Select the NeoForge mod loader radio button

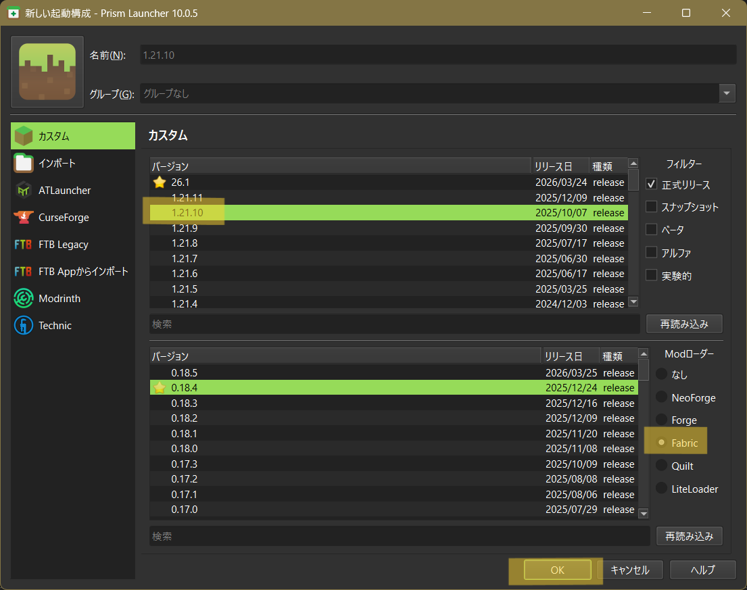(661, 397)
